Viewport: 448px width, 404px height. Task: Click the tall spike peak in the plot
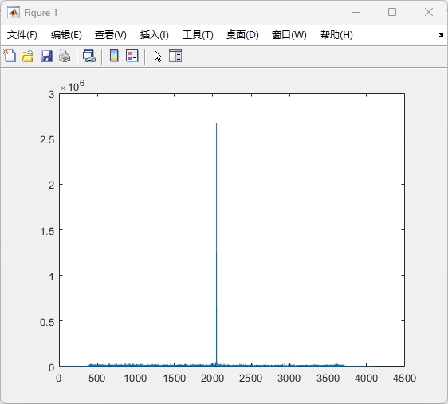point(216,124)
